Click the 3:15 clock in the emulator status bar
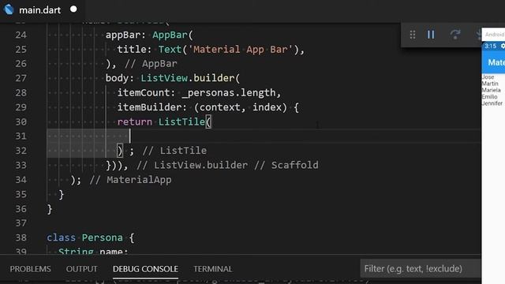The image size is (505, 284). 490,46
